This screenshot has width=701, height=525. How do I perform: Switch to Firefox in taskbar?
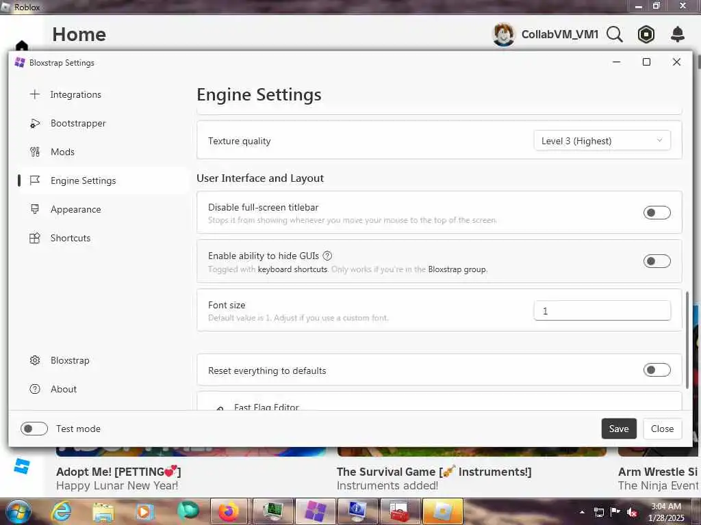click(229, 511)
